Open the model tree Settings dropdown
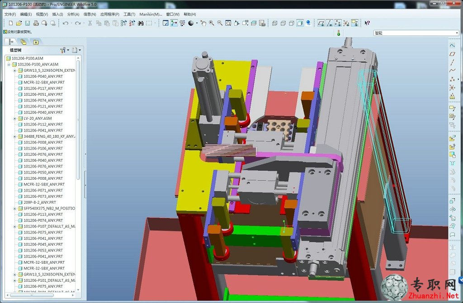Viewport: 463px width, 303px height. (x=65, y=50)
